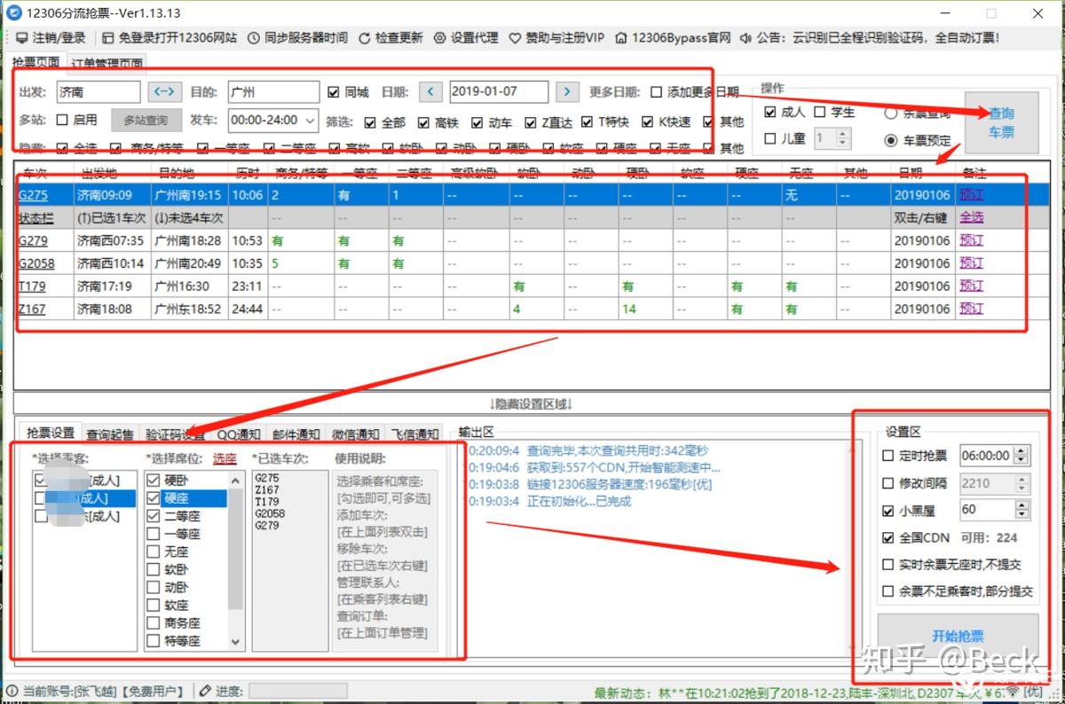
Task: Click 赞助与注册VIP heart toolbar item
Action: (x=556, y=38)
